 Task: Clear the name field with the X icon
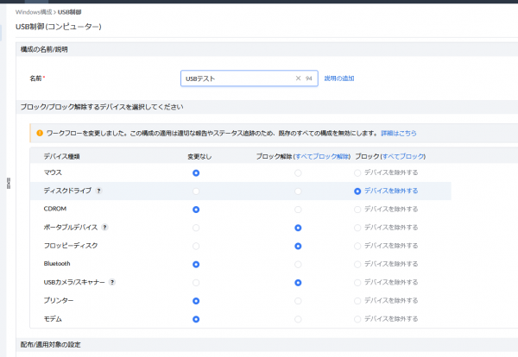pyautogui.click(x=298, y=78)
